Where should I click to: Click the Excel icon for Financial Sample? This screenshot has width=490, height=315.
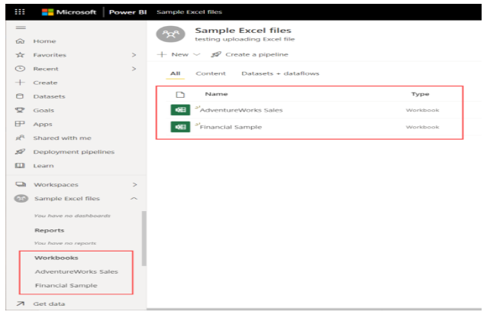180,127
